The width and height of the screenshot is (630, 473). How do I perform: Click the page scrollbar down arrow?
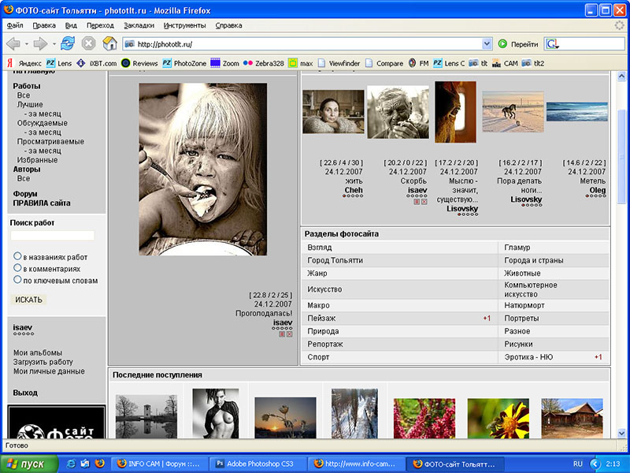(621, 433)
